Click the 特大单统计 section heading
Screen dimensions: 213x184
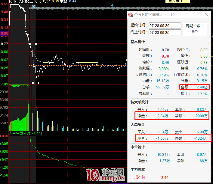click(139, 102)
